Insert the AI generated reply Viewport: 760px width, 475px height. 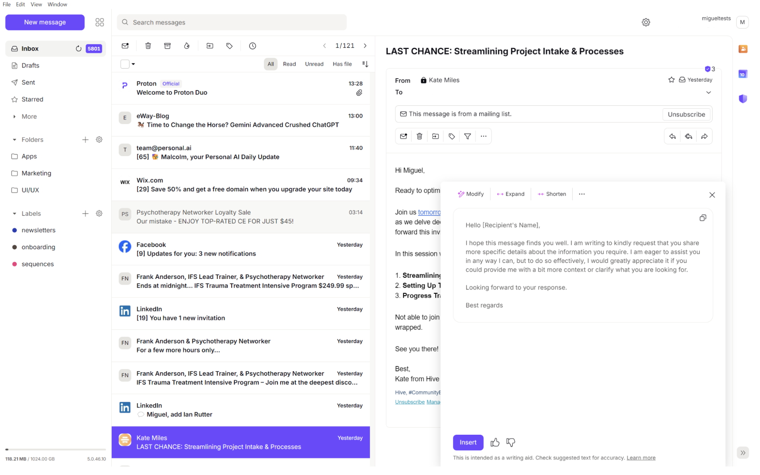(x=468, y=442)
